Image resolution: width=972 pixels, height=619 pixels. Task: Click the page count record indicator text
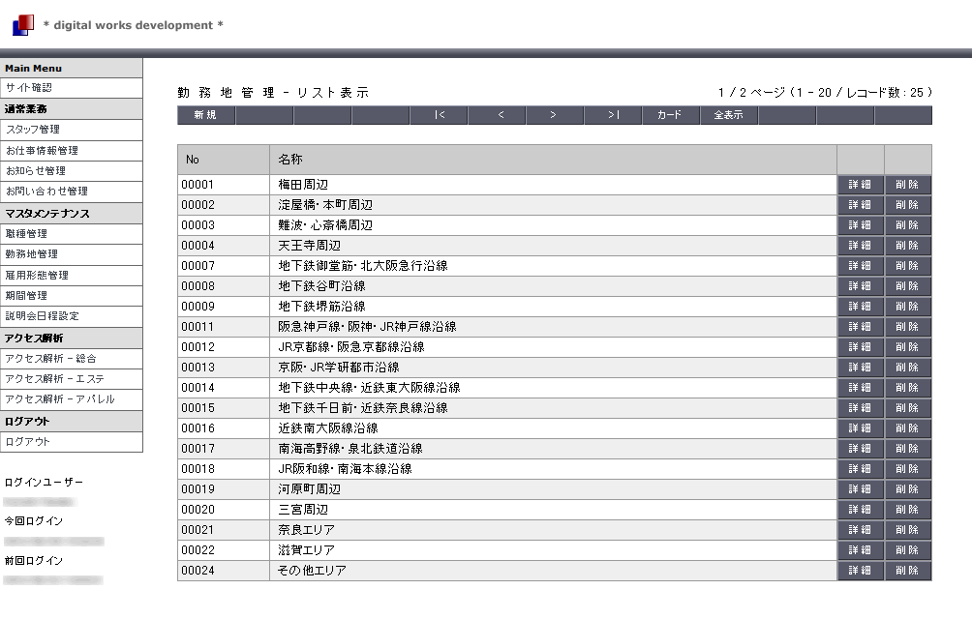[825, 93]
